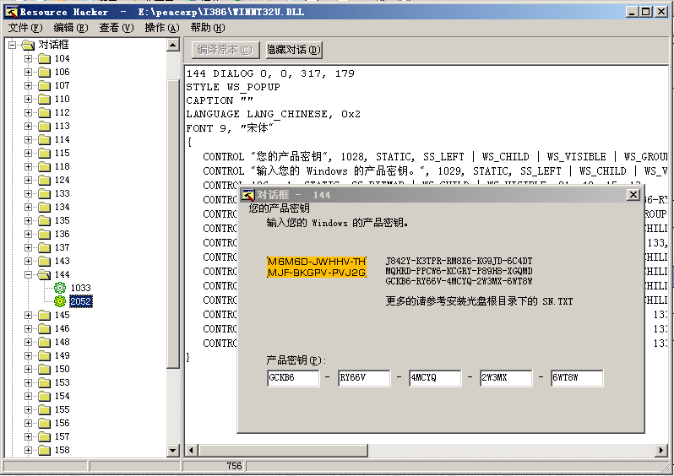The width and height of the screenshot is (674, 476).
Task: Collapse the root 对话框 tree node
Action: click(x=12, y=45)
